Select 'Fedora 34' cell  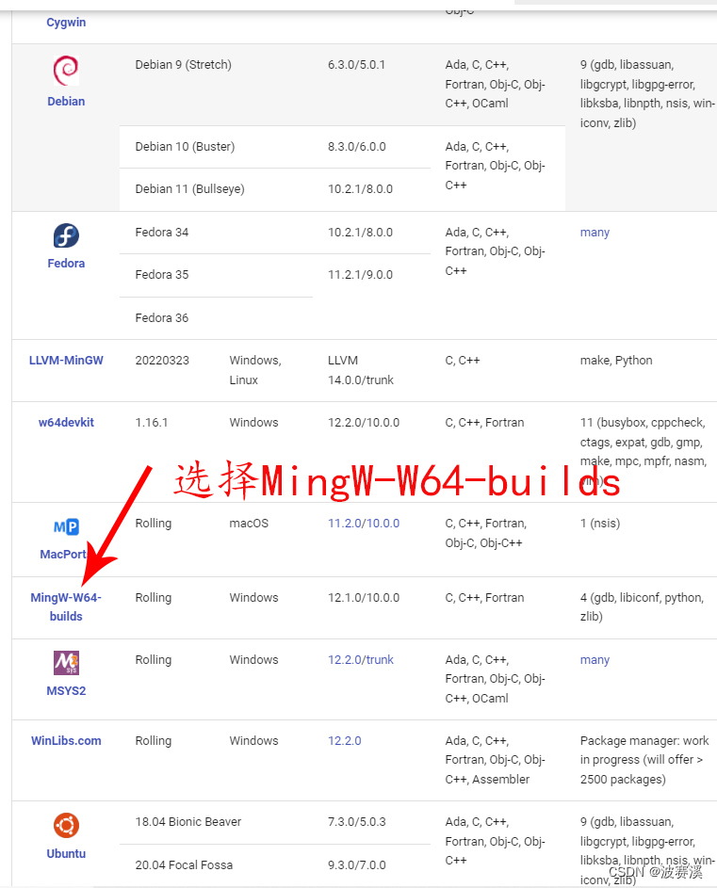pyautogui.click(x=161, y=233)
